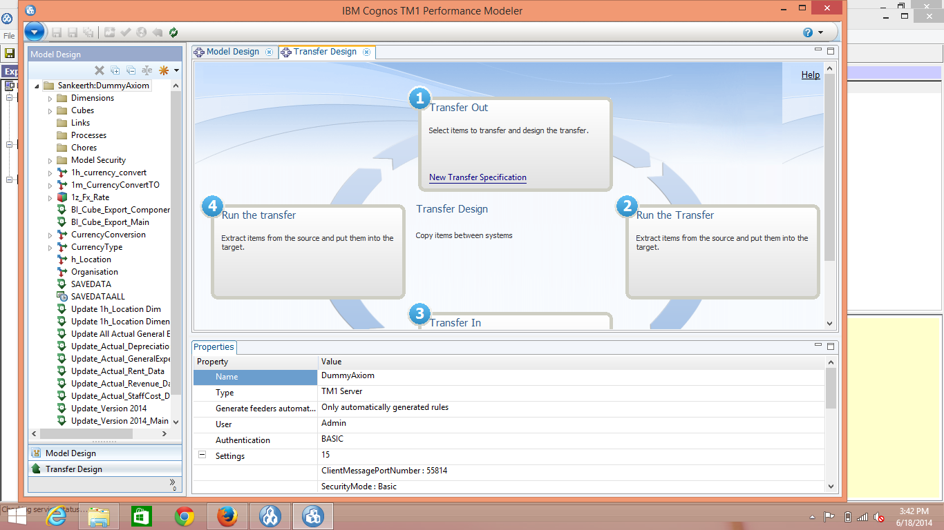Click the Collapse All icon in Model Design pane
This screenshot has height=530, width=944.
pyautogui.click(x=131, y=70)
